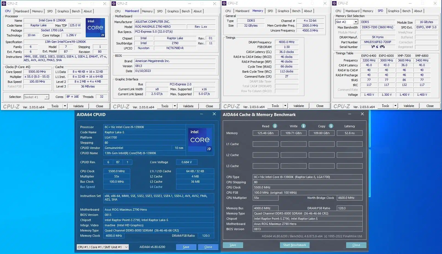This screenshot has width=442, height=254.
Task: Click L4 Cache link in AIDA64 CPUID
Action: click(156, 187)
